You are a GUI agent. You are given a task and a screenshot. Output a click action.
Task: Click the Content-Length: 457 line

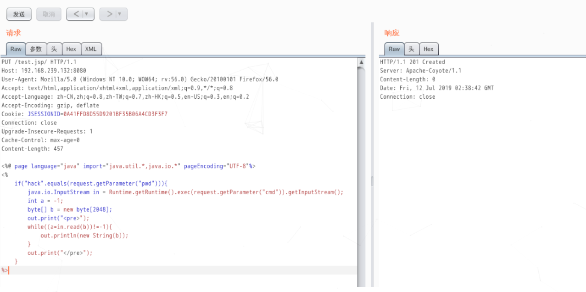click(x=32, y=149)
